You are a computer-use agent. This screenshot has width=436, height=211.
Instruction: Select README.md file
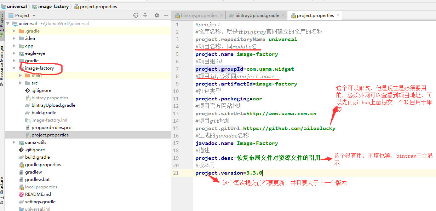pos(38,194)
